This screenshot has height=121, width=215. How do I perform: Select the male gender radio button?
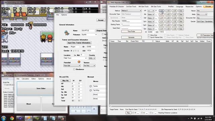click(71, 51)
